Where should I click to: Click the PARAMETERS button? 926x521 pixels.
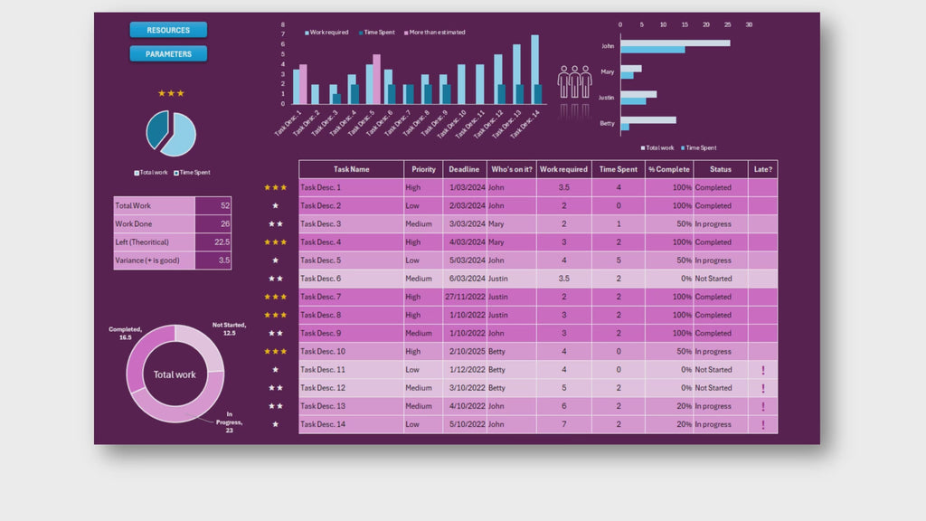[x=168, y=54]
